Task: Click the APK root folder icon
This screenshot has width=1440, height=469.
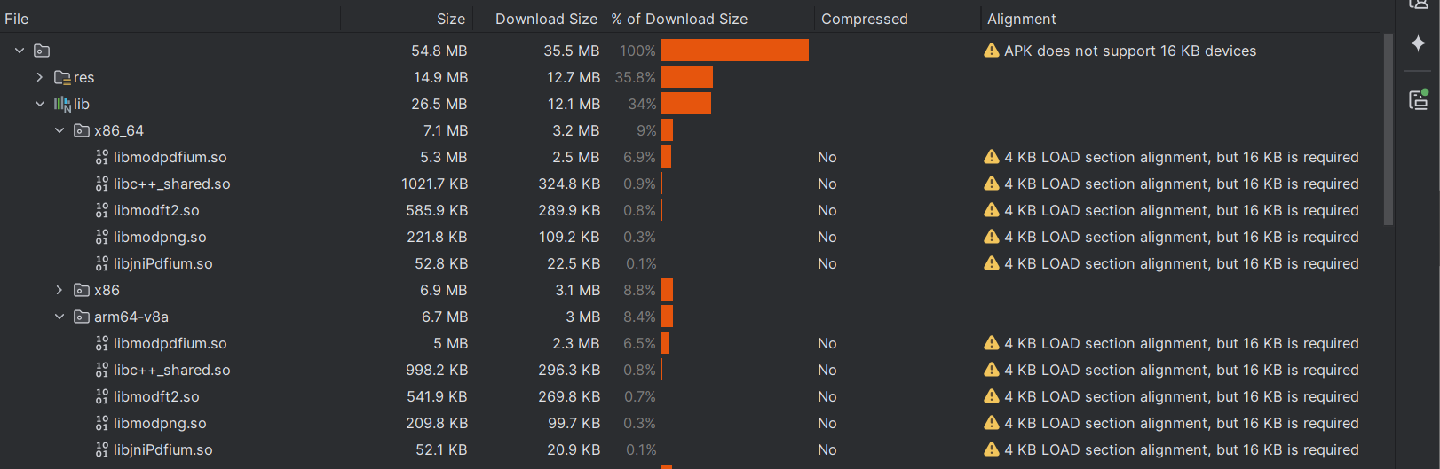Action: (x=42, y=51)
